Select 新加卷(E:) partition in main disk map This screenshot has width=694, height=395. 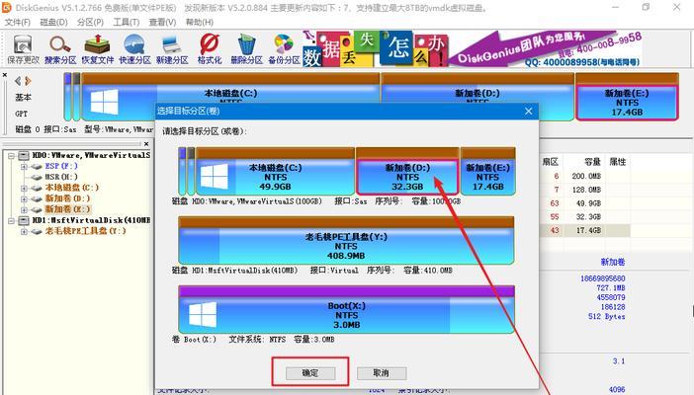coord(627,97)
